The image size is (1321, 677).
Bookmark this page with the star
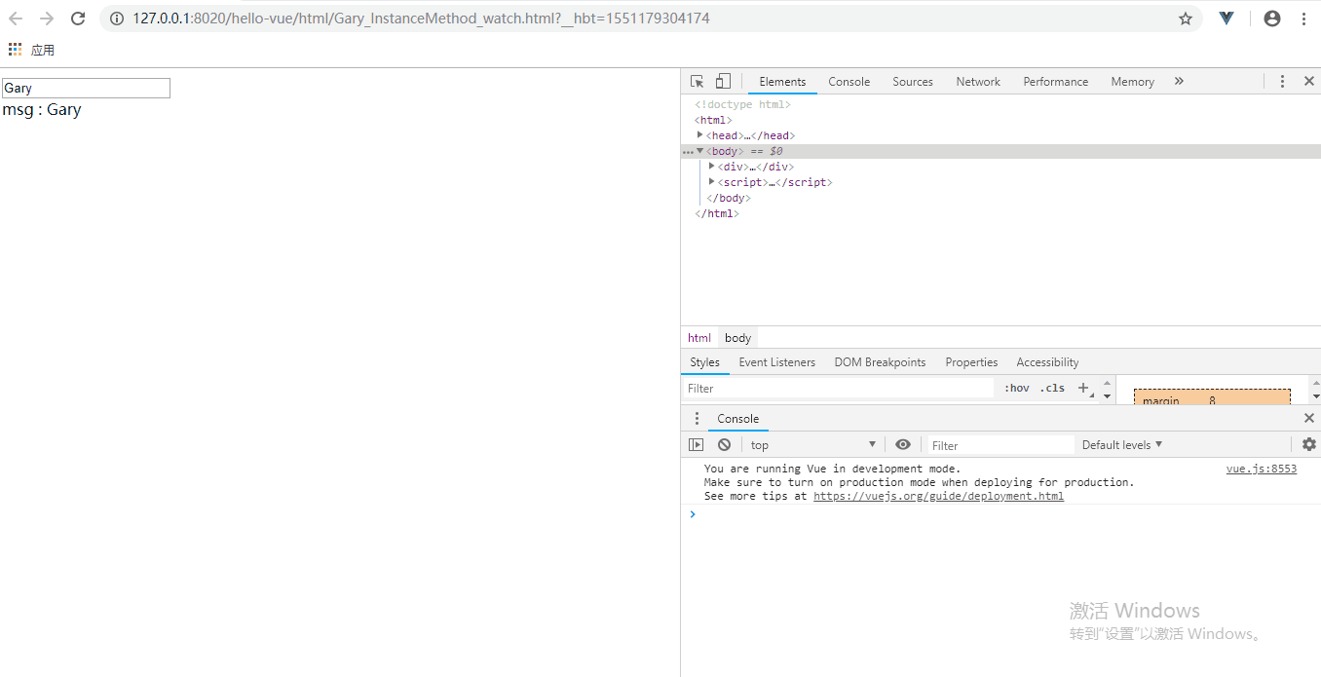click(x=1186, y=19)
